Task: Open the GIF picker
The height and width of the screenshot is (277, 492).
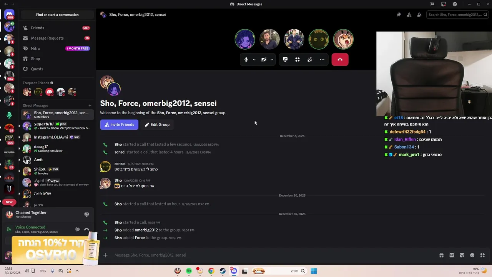Action: pos(452,255)
